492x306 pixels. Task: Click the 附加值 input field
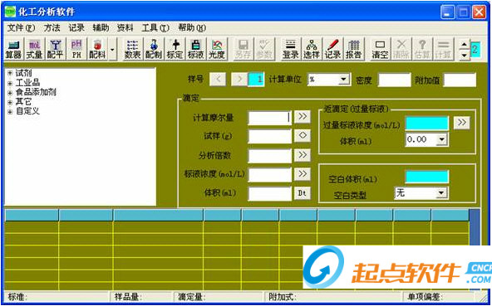coord(460,80)
